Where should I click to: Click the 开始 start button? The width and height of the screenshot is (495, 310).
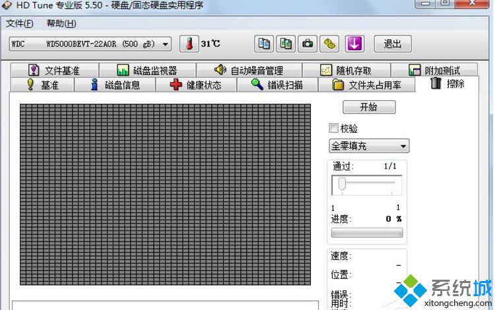[369, 107]
